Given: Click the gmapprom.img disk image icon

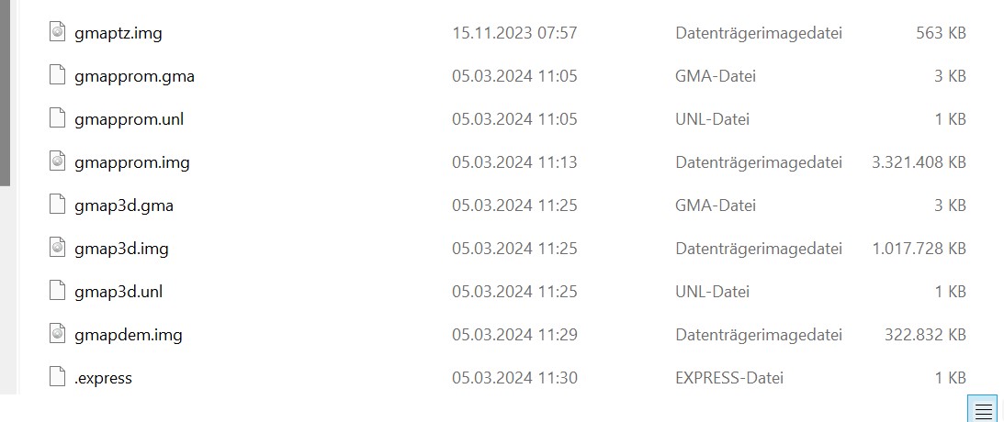Looking at the screenshot, I should [58, 161].
